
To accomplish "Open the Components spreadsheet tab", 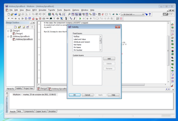I will 29,111.
